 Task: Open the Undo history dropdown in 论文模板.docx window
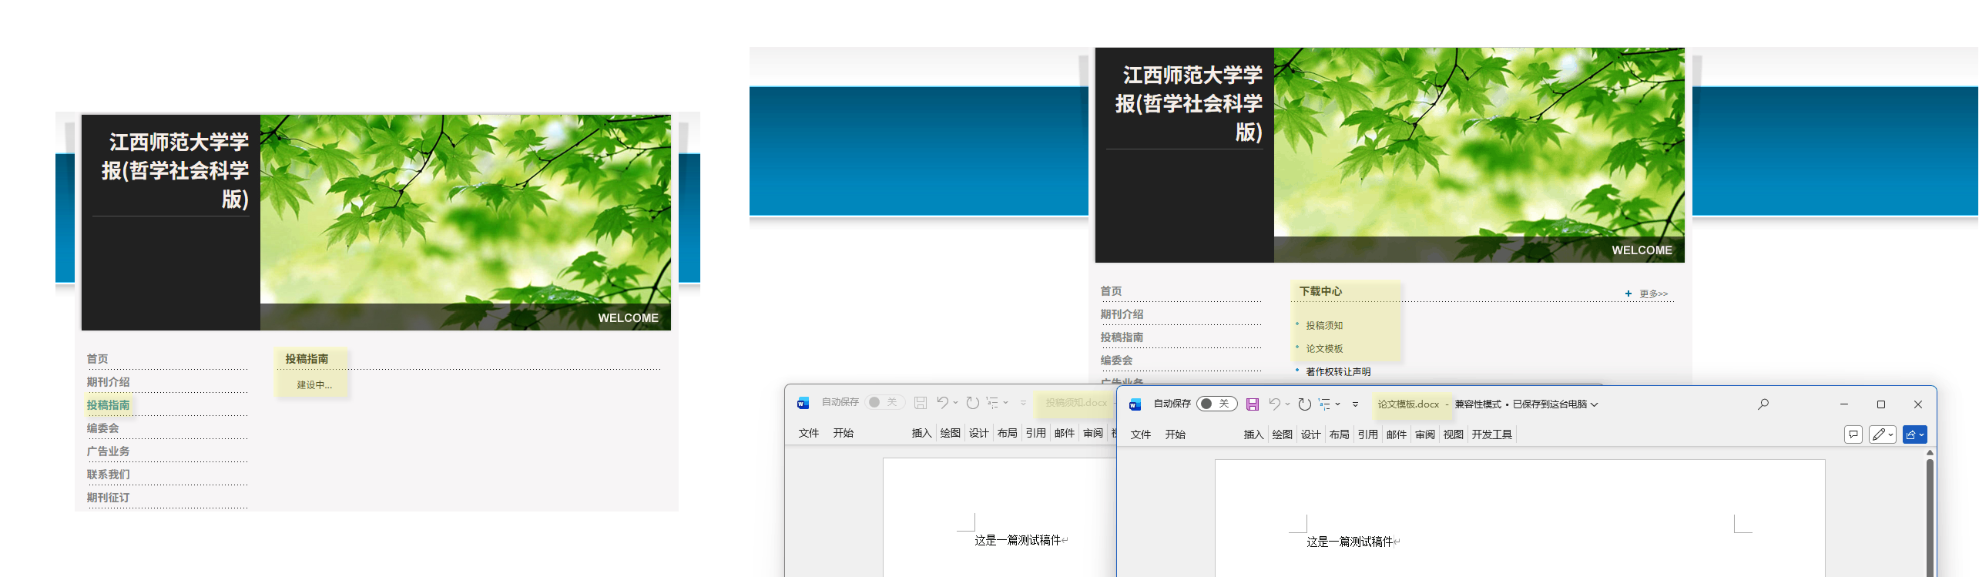[1287, 404]
